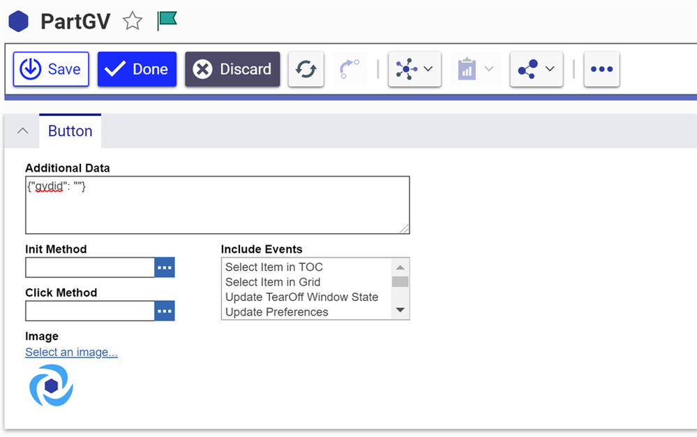Open the Init Method browse ellipsis button
The width and height of the screenshot is (697, 437).
(x=165, y=267)
